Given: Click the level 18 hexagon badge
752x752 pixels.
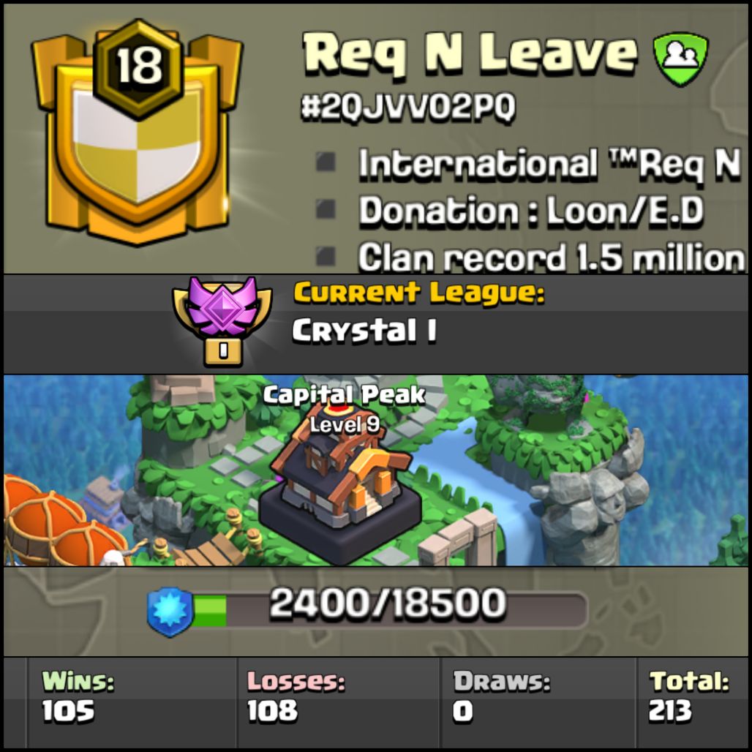Looking at the screenshot, I should tap(138, 67).
